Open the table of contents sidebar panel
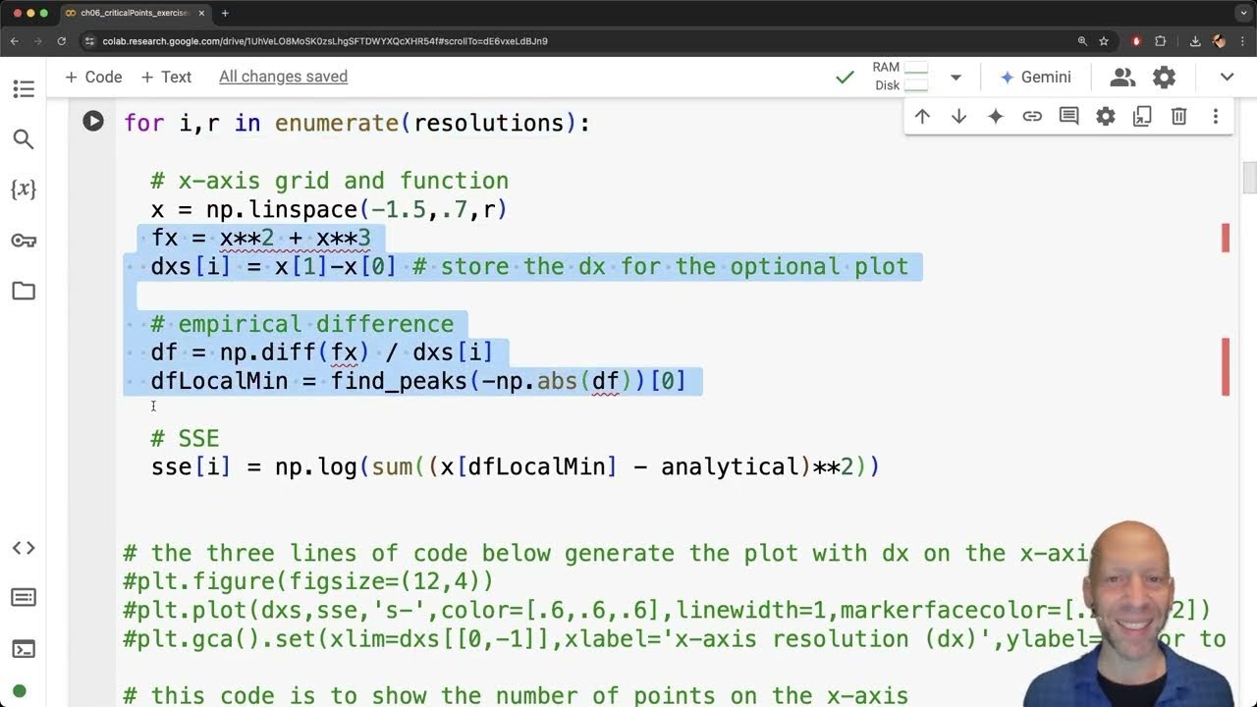The width and height of the screenshot is (1257, 707). [24, 89]
